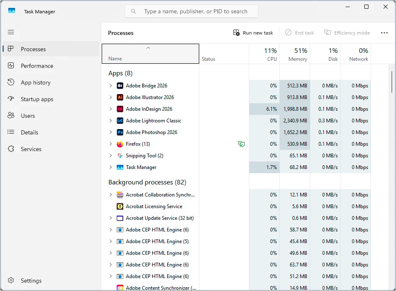This screenshot has height=291, width=396.
Task: Expand the Firefox (13) process group
Action: point(110,144)
